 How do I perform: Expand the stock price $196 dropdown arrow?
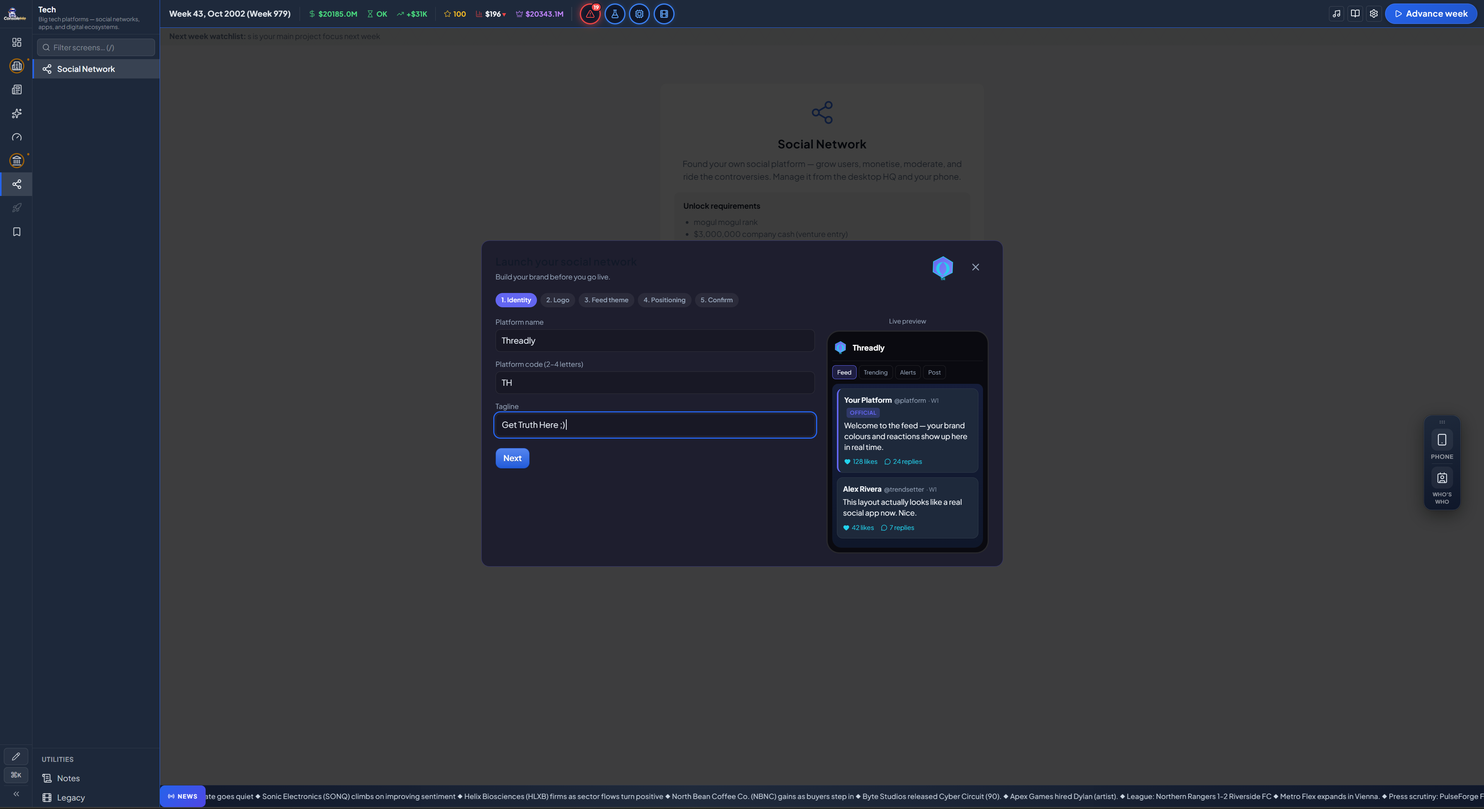click(x=504, y=14)
